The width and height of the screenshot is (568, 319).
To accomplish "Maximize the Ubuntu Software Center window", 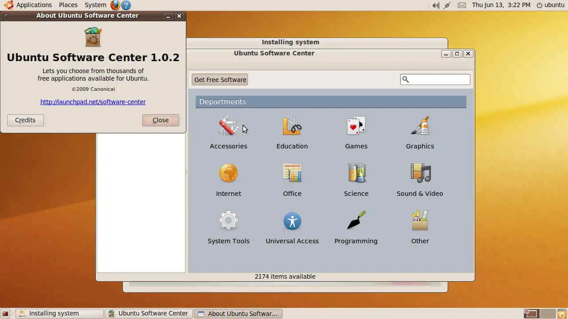I will tap(457, 54).
